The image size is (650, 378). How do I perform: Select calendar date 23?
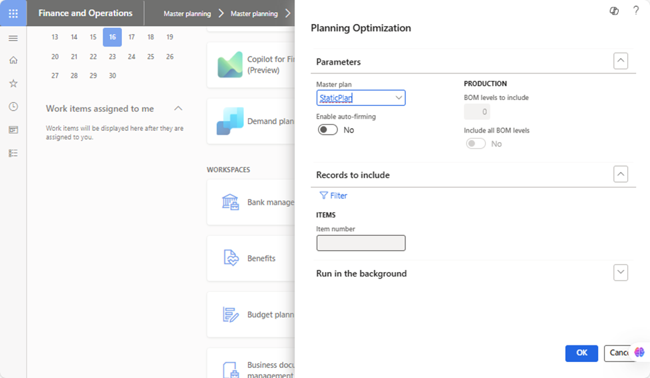tap(113, 57)
